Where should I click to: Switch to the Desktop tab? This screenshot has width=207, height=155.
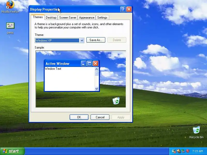51,18
